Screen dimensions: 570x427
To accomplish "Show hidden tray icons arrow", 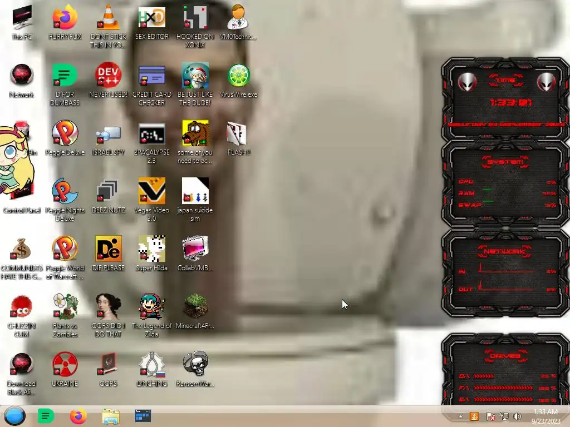I will click(460, 416).
